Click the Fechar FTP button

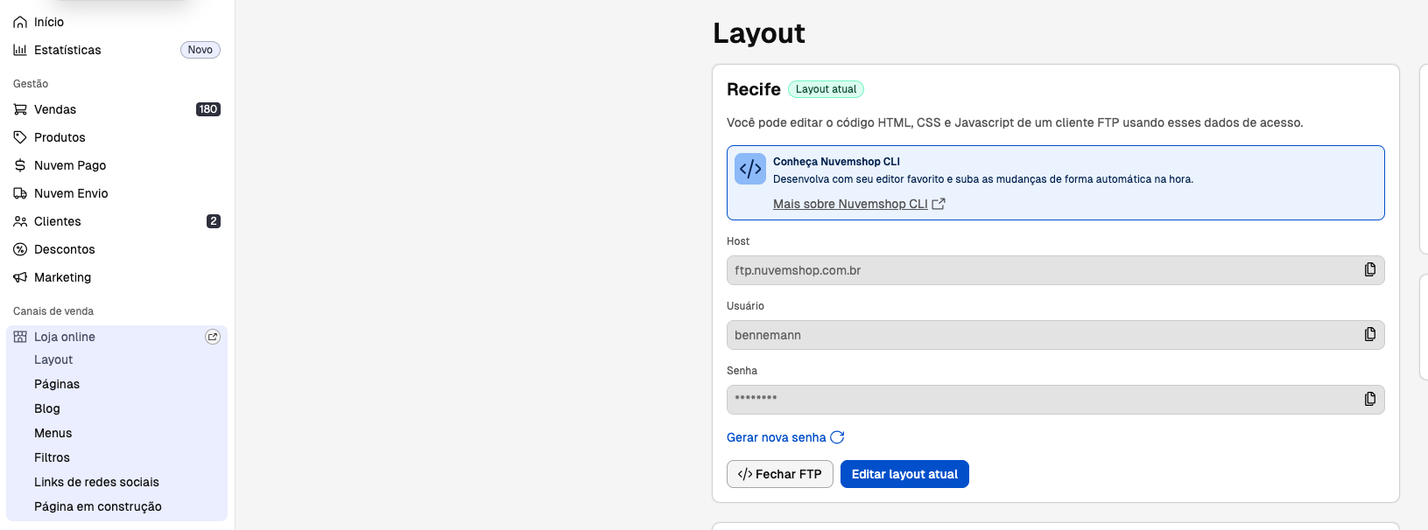tap(780, 474)
